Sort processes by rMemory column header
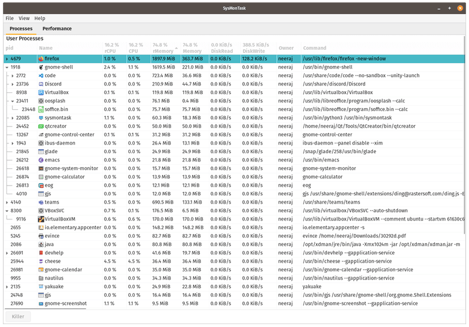469x327 pixels. pos(164,48)
